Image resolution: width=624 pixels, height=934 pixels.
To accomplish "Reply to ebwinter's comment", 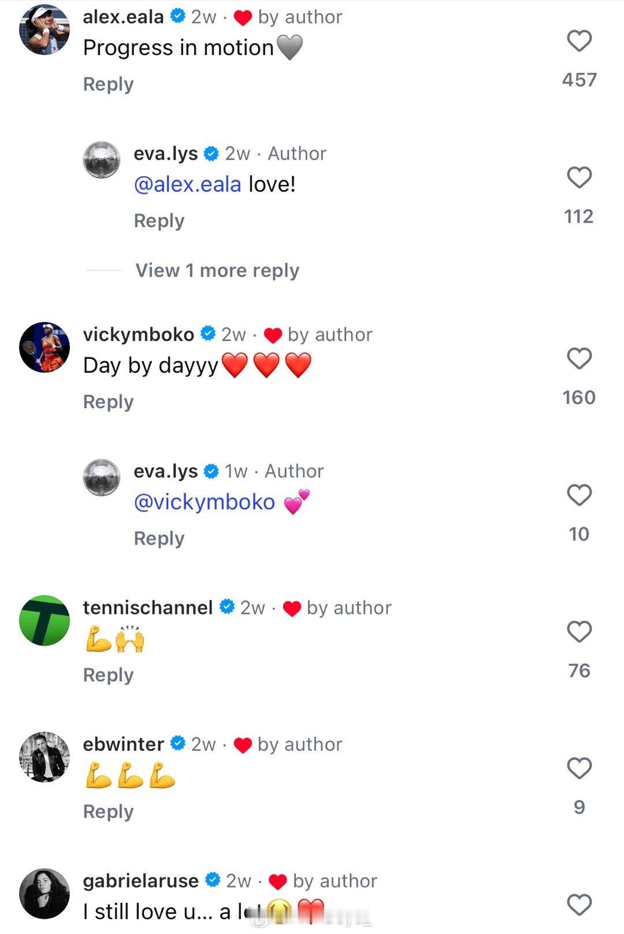I will click(109, 811).
